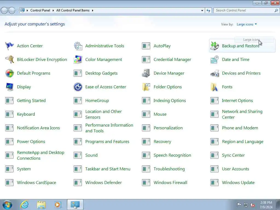Click the Keyboard icon
280x210 pixels.
coord(10,114)
